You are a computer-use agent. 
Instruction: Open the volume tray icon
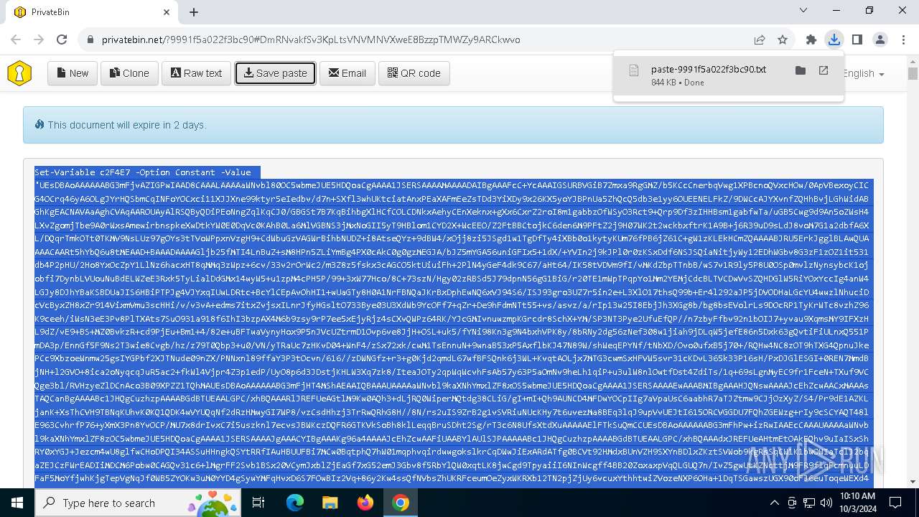coord(825,503)
